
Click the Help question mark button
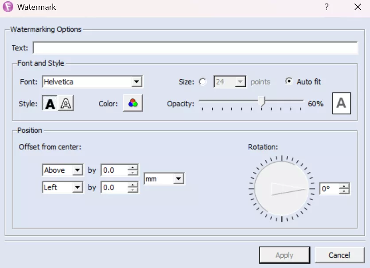(x=327, y=7)
